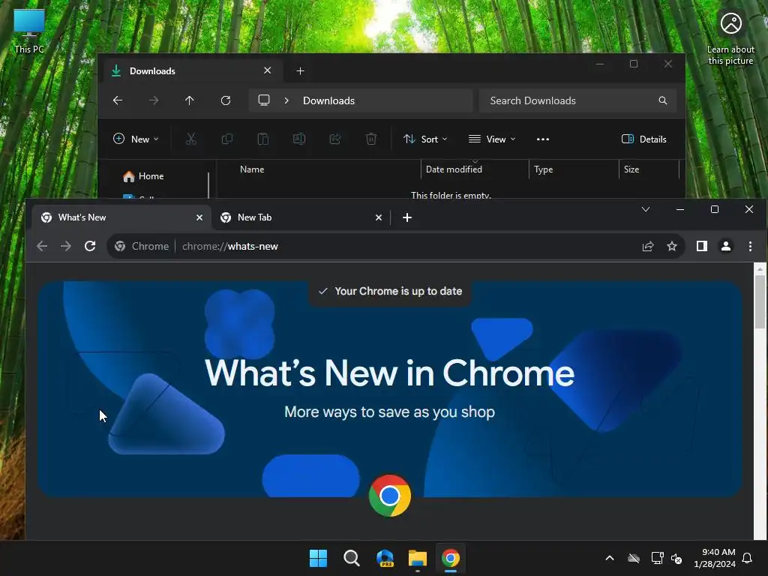The image size is (768, 576).
Task: Click the This PC desktop icon
Action: (29, 31)
